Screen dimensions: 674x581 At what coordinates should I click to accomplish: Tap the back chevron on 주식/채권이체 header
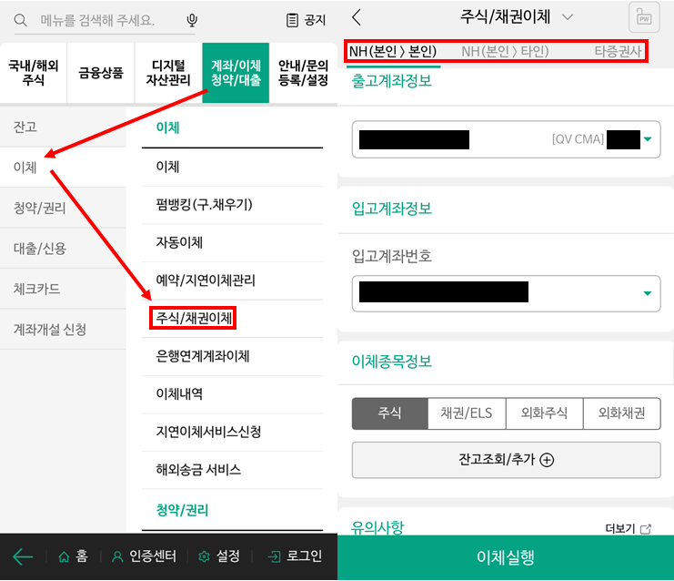point(357,17)
